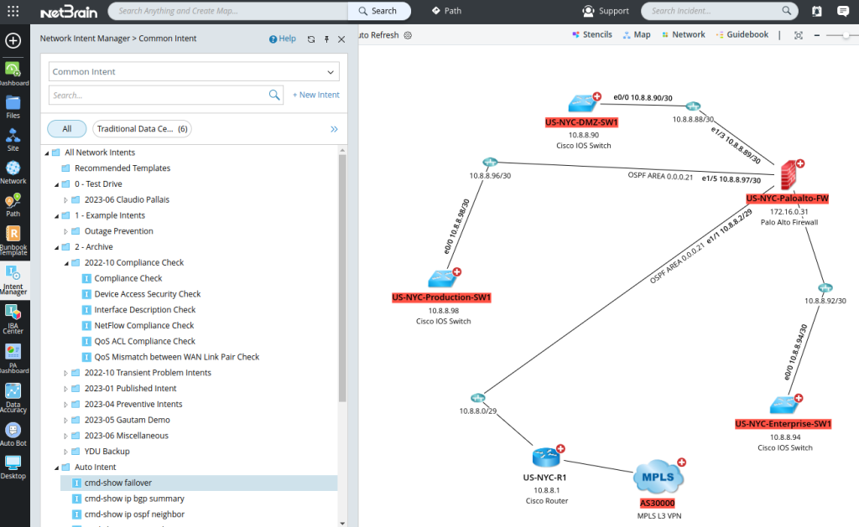Viewport: 859px width, 527px height.
Task: Open the chat messages icon
Action: pyautogui.click(x=843, y=11)
